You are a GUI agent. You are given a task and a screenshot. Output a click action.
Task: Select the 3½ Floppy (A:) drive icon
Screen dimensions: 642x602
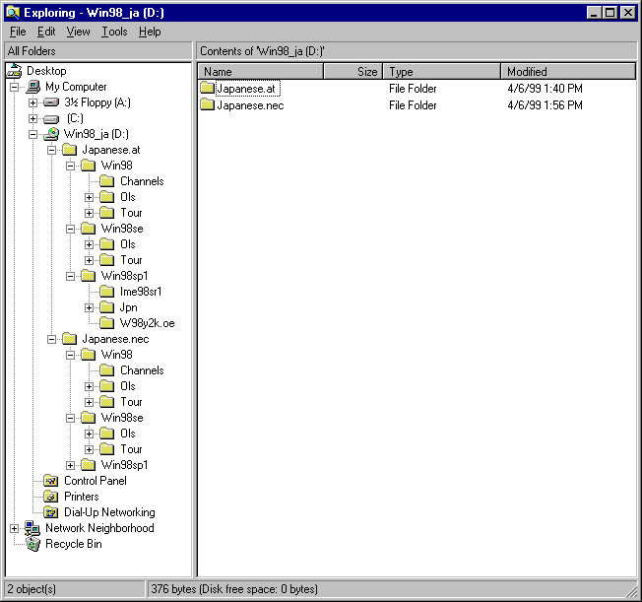(x=51, y=102)
